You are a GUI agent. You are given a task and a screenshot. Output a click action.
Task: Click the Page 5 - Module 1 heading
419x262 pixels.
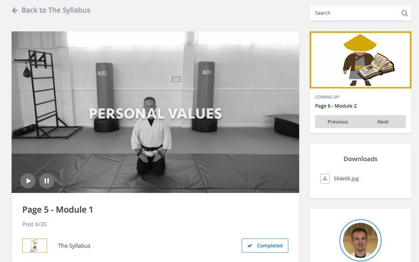pos(58,210)
